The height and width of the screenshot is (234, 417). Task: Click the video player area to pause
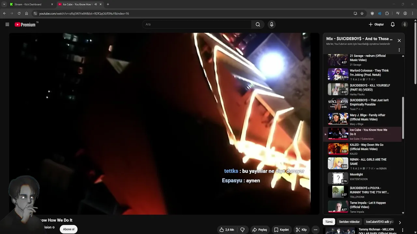point(164,123)
